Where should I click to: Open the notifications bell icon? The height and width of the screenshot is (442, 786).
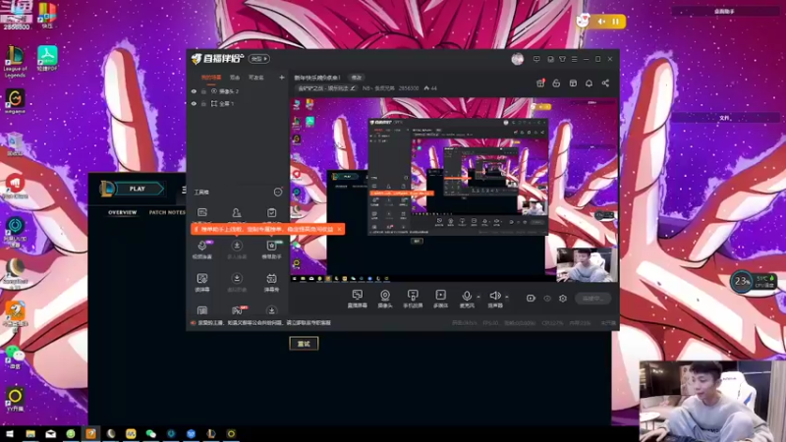coord(589,83)
